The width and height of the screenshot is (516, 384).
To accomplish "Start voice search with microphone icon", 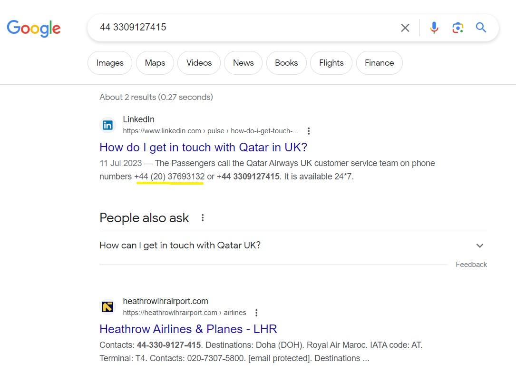I will (x=434, y=28).
